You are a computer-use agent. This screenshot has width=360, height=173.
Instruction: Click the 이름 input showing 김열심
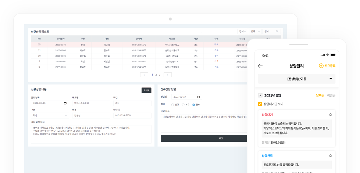coord(91,116)
